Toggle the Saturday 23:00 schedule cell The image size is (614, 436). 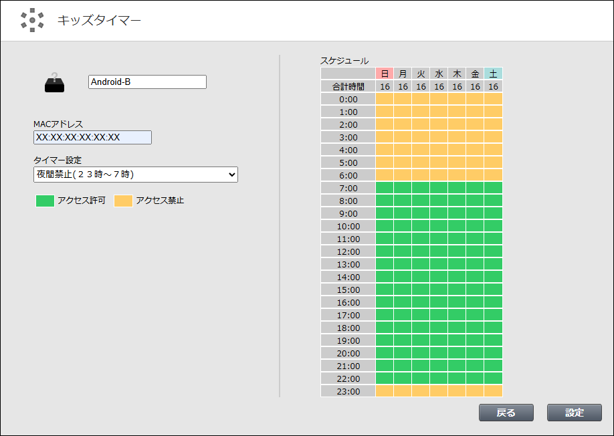(493, 391)
